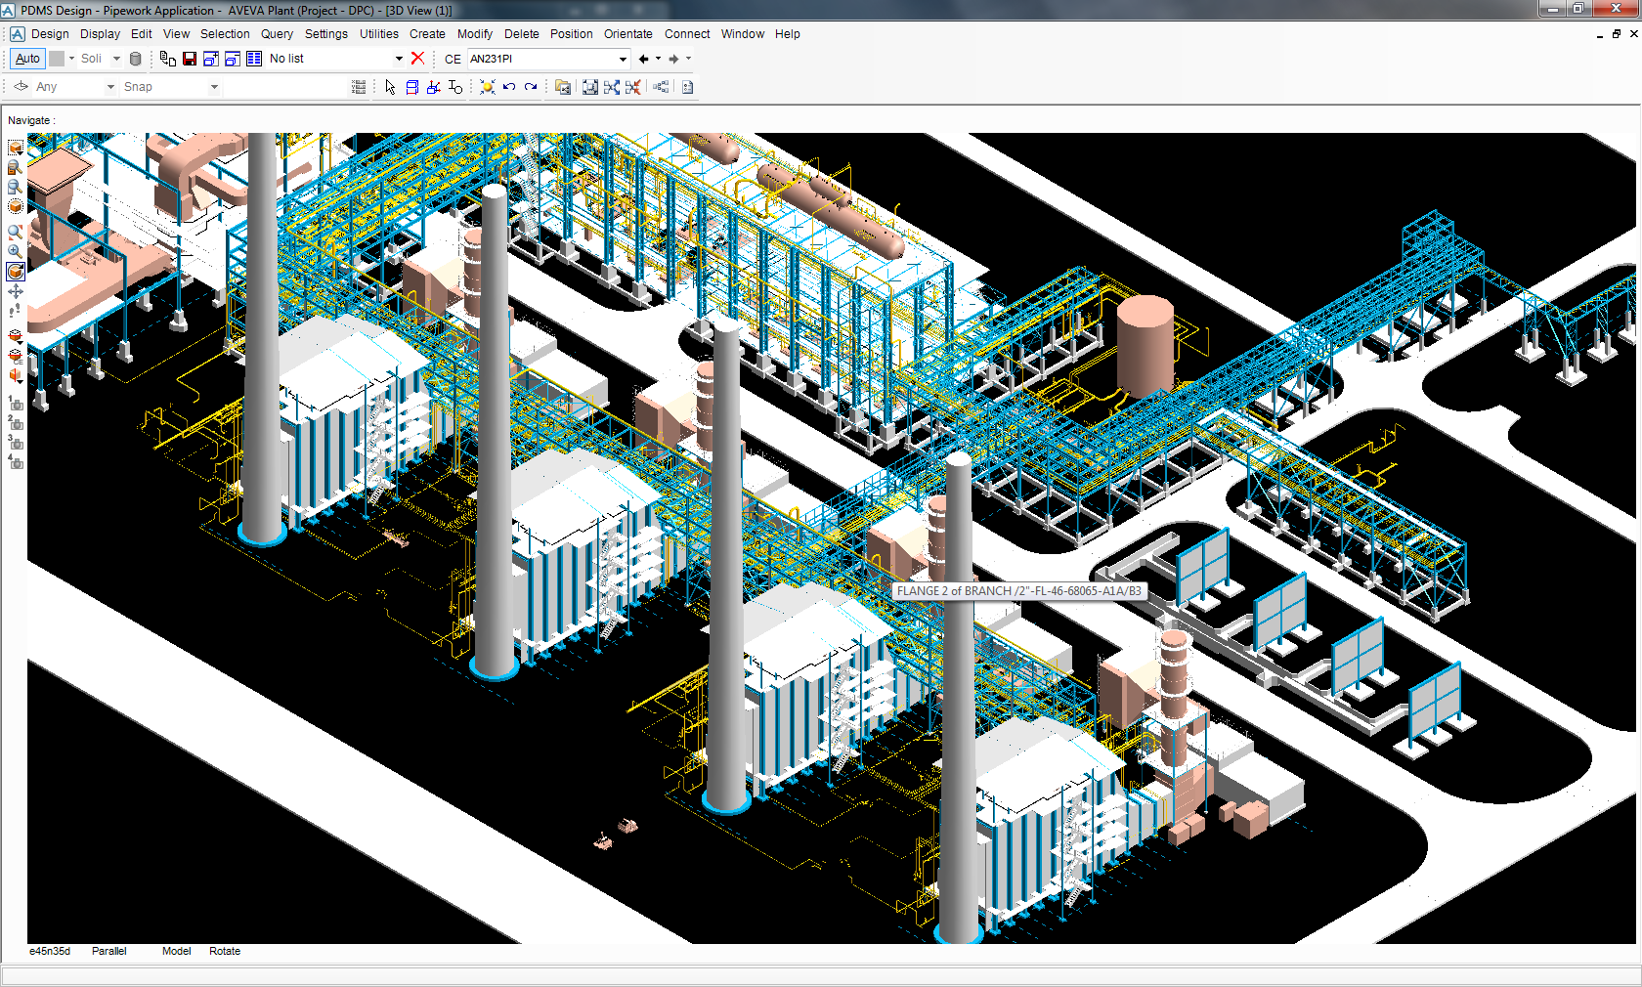This screenshot has height=987, width=1642.
Task: Click the working plane icon beside Any
Action: pyautogui.click(x=21, y=87)
